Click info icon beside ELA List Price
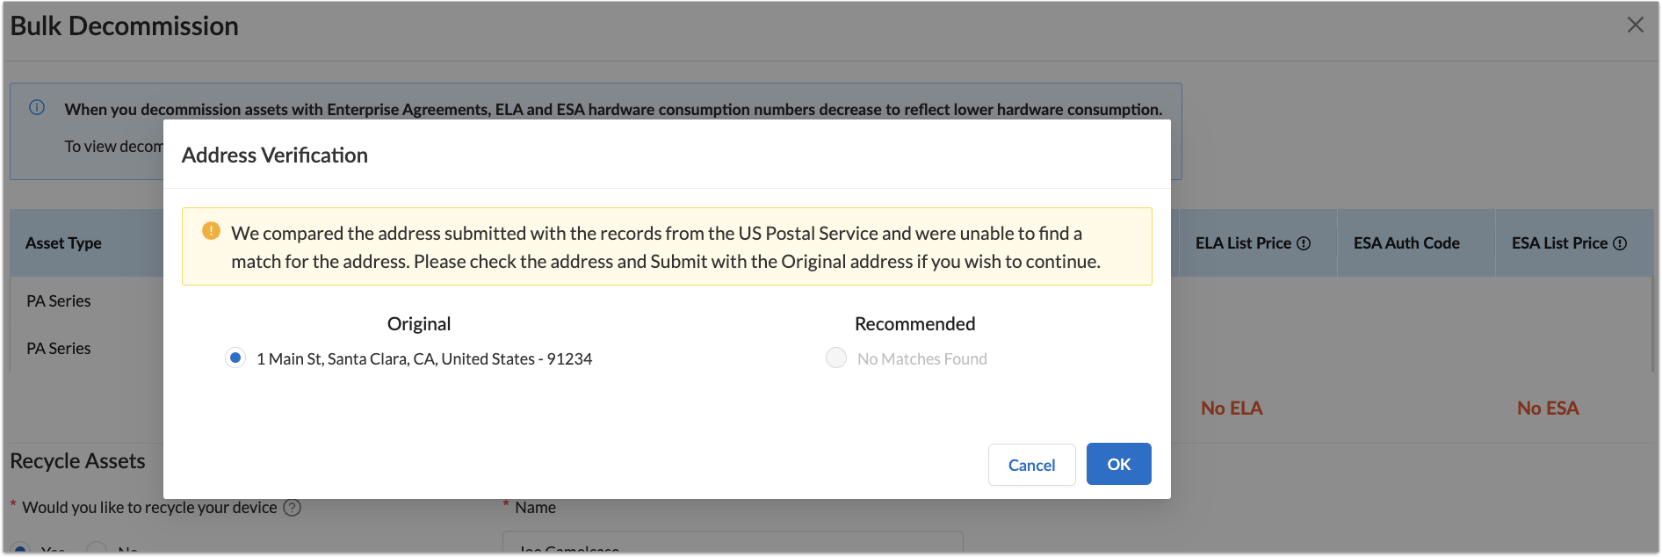 click(x=1304, y=243)
